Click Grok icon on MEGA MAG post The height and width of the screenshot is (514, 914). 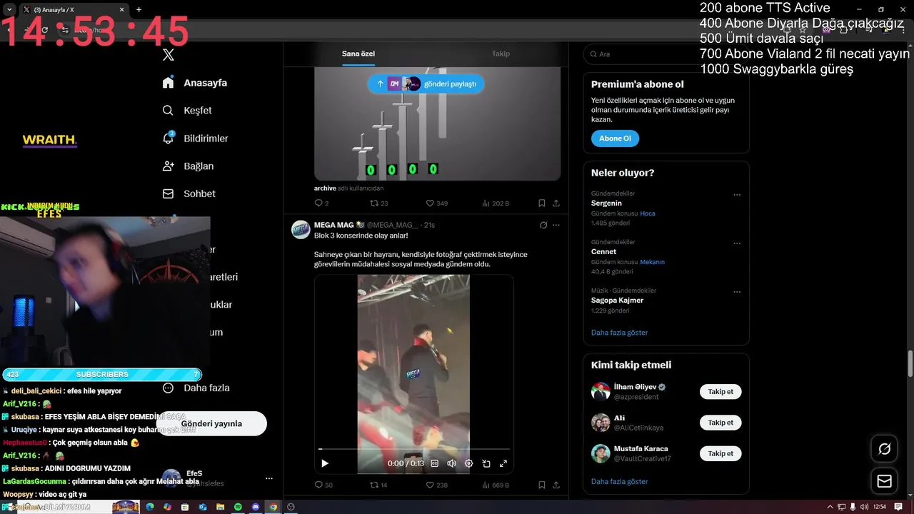(x=543, y=225)
